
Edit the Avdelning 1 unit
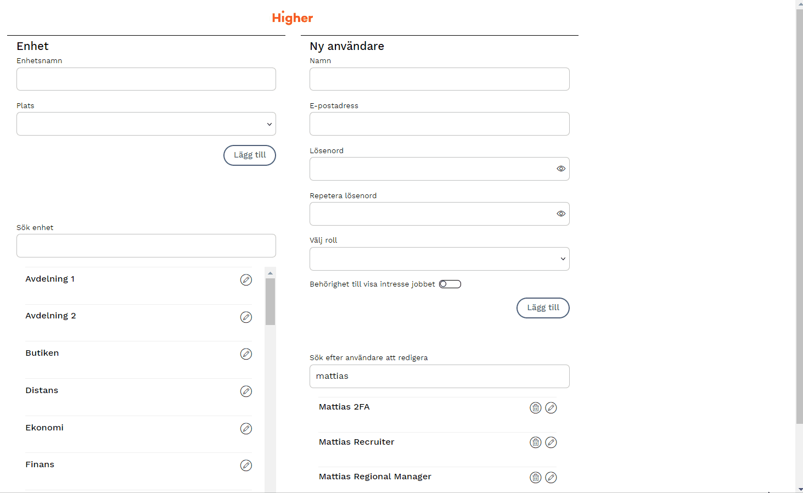(x=246, y=280)
